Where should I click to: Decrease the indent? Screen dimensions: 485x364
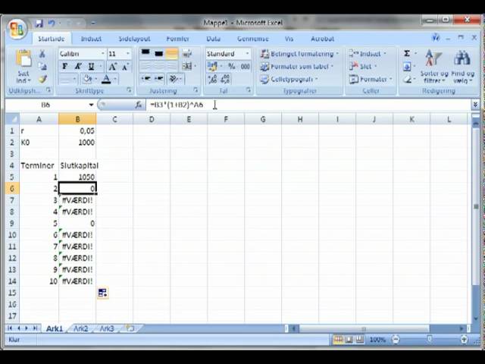coord(145,79)
